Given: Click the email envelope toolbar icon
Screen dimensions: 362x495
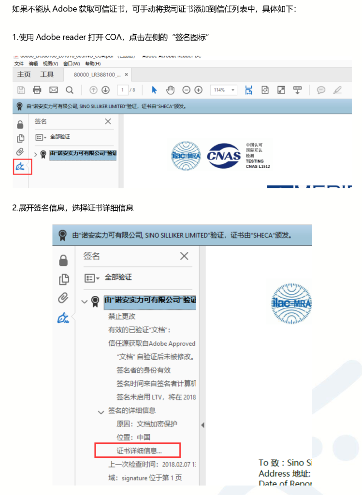Looking at the screenshot, I should point(54,90).
